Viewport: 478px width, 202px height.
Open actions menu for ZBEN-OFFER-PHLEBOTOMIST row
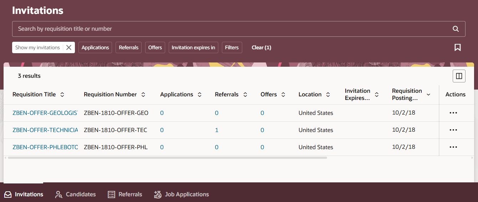pyautogui.click(x=453, y=147)
